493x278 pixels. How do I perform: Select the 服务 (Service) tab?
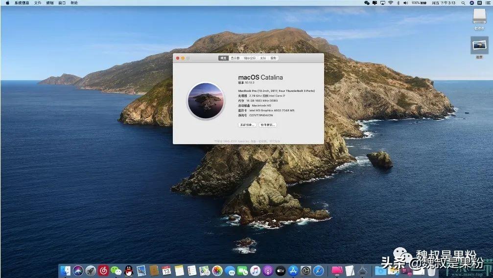273,58
